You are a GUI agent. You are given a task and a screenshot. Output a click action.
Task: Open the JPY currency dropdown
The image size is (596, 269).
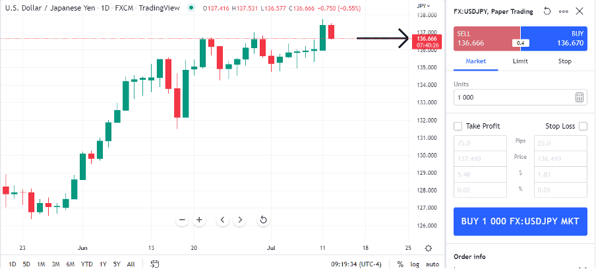[423, 5]
